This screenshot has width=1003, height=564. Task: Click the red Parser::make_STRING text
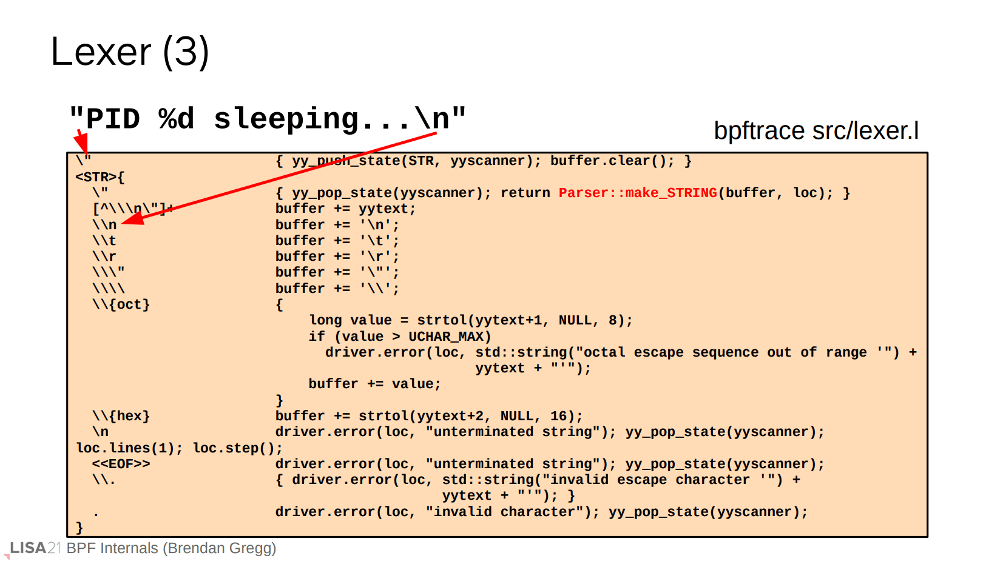coord(637,193)
